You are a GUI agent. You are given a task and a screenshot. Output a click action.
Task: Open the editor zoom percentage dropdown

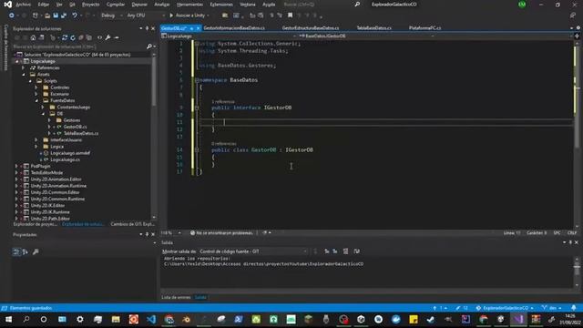(171, 233)
